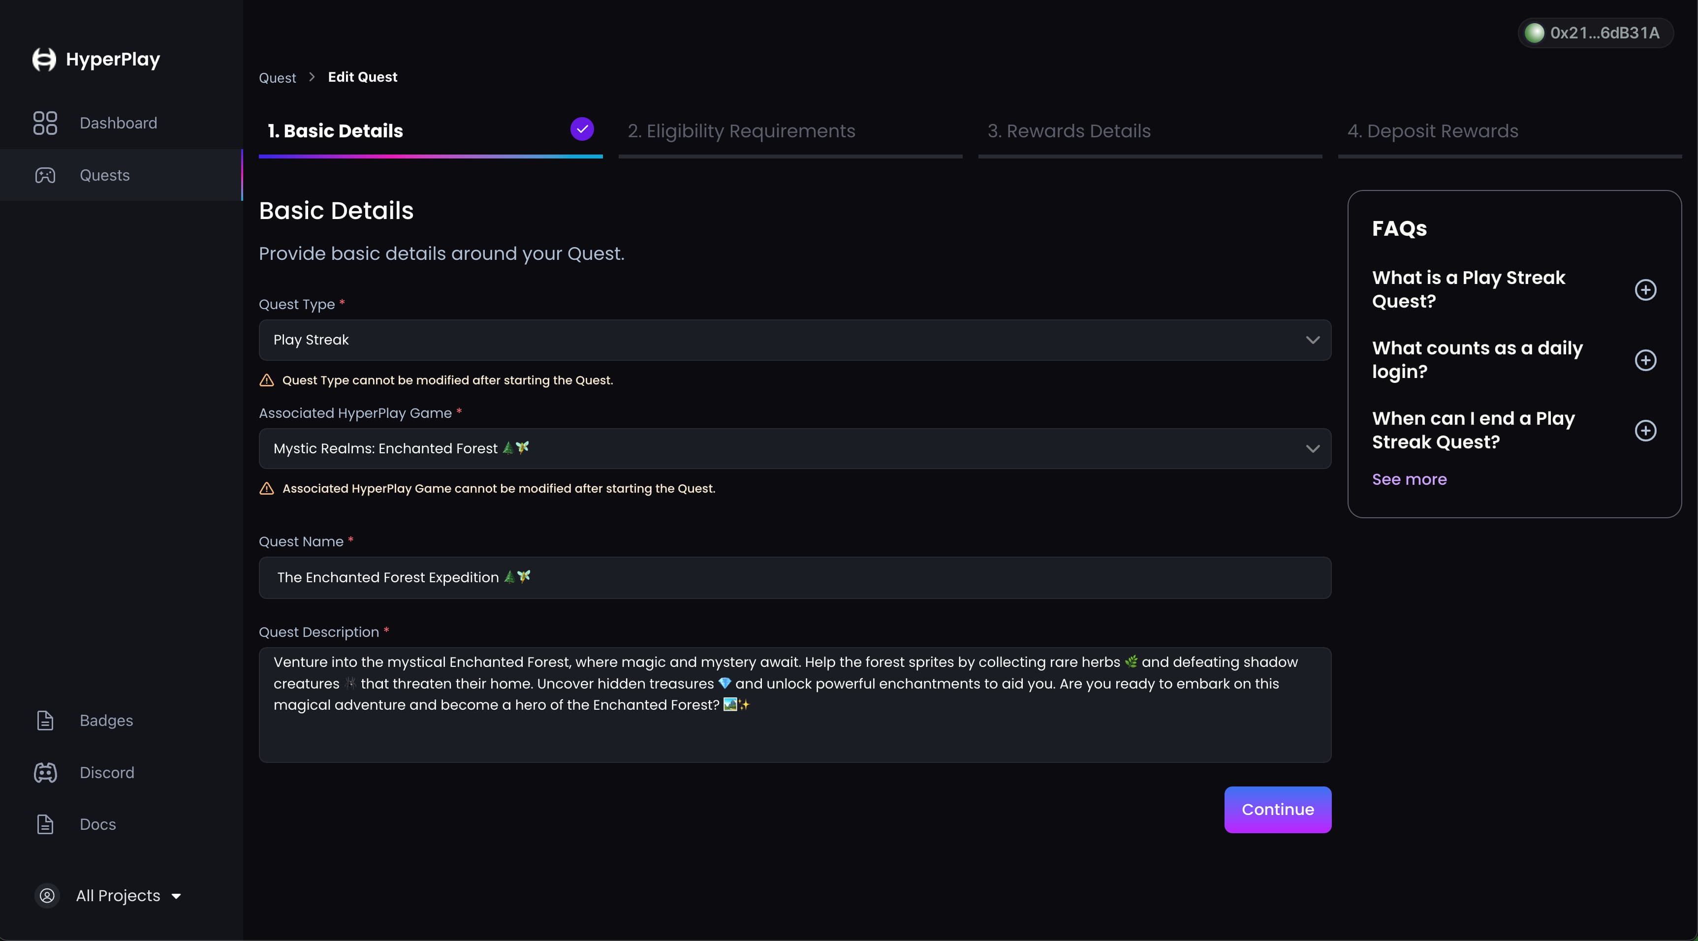Switch to Eligibility Requirements step tab
The height and width of the screenshot is (941, 1698).
741,131
